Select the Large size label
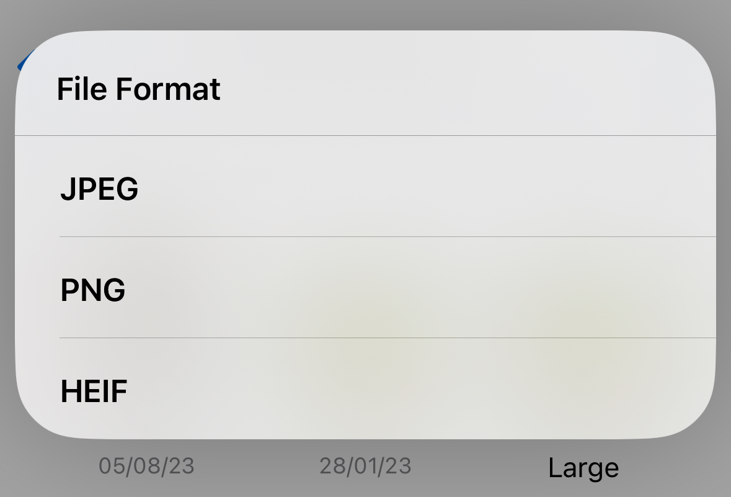The width and height of the screenshot is (731, 497). tap(583, 468)
